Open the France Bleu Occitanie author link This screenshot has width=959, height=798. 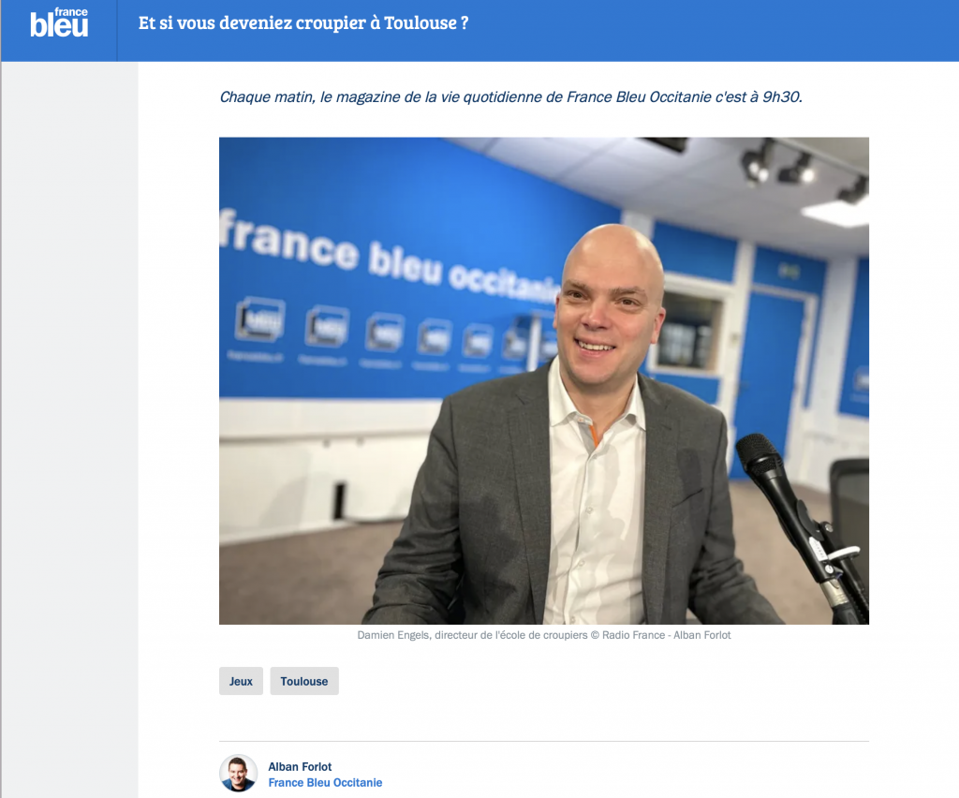point(325,783)
